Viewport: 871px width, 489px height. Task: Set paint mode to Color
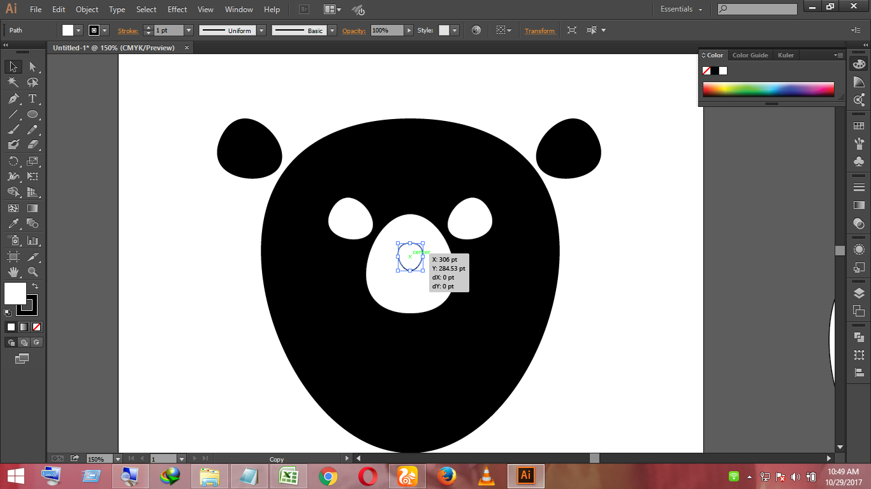coord(11,327)
